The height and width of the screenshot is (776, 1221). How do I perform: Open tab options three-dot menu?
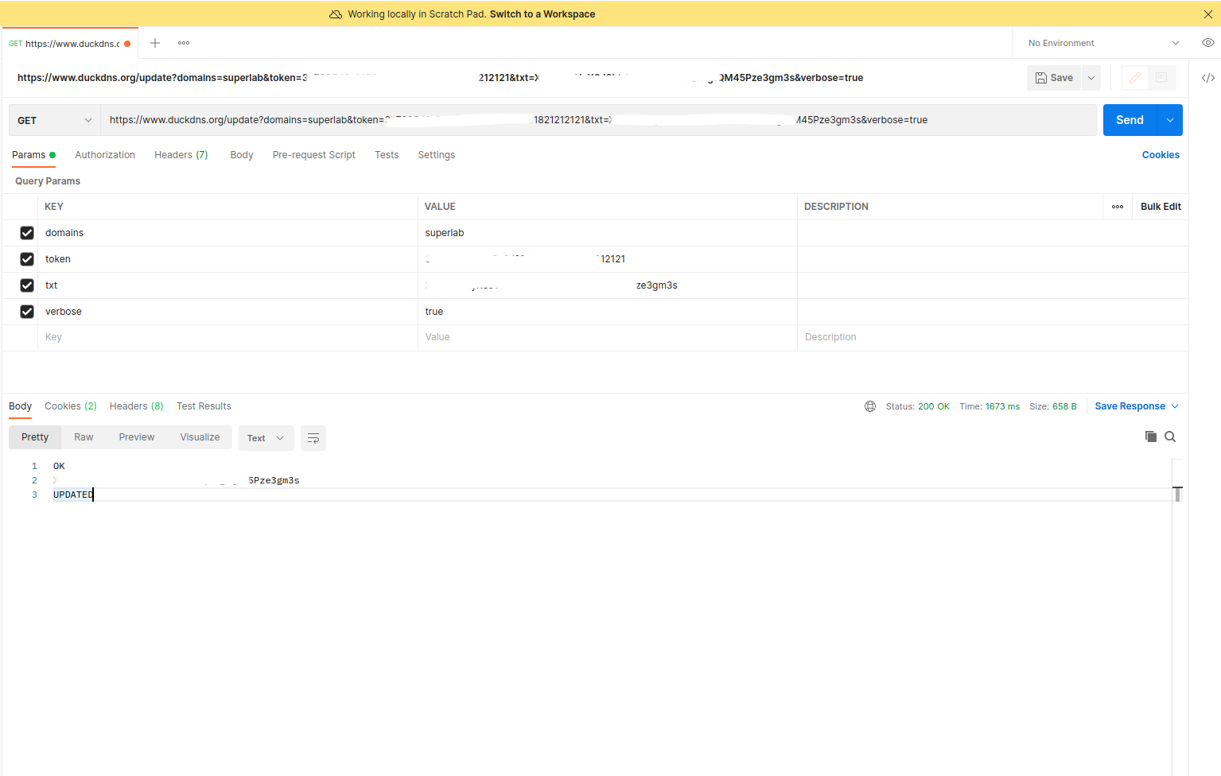[x=184, y=43]
